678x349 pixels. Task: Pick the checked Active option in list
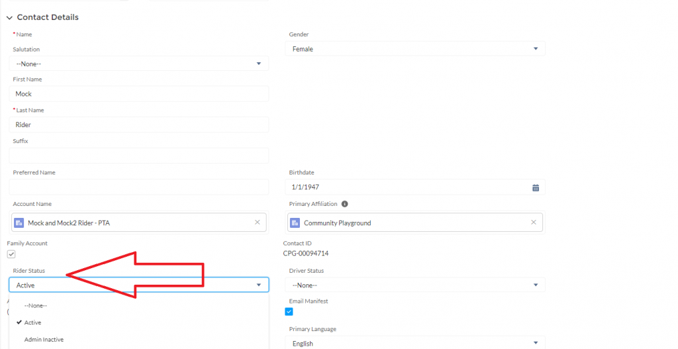click(32, 323)
